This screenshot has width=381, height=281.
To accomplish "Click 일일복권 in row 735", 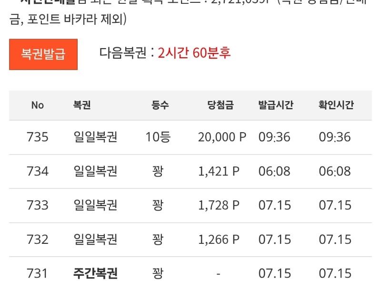I will coord(96,137).
